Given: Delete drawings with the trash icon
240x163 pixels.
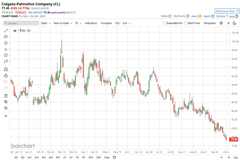Looking at the screenshot, I should click(6, 96).
